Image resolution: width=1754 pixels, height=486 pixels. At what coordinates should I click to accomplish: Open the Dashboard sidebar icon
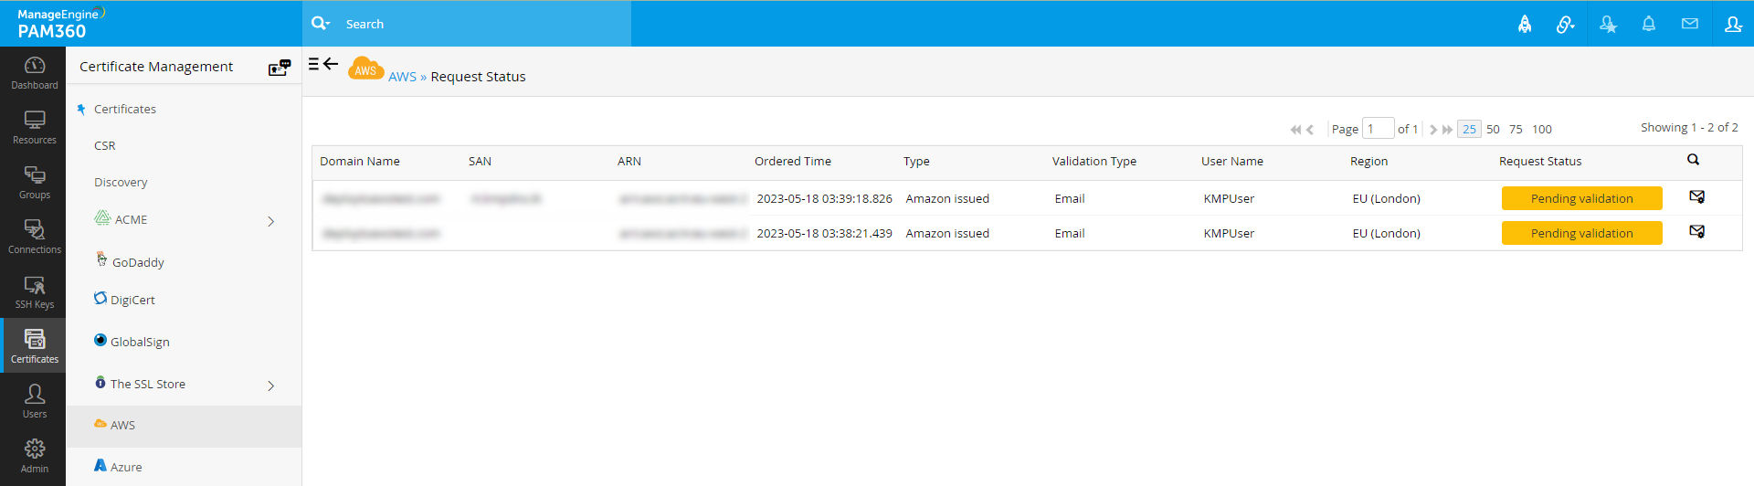pyautogui.click(x=34, y=72)
